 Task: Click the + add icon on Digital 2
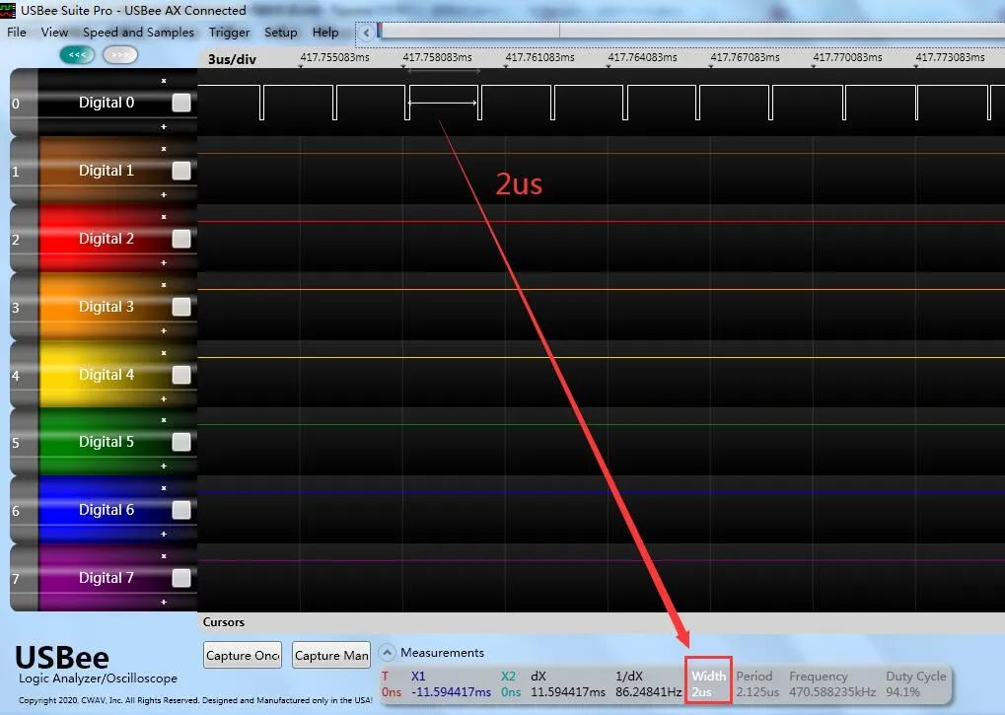click(164, 262)
